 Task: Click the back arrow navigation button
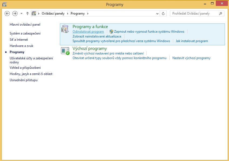[7, 13]
